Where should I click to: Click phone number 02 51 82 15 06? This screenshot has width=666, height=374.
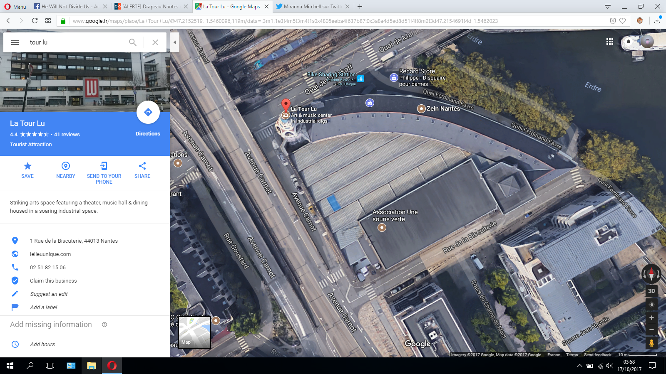pos(48,268)
